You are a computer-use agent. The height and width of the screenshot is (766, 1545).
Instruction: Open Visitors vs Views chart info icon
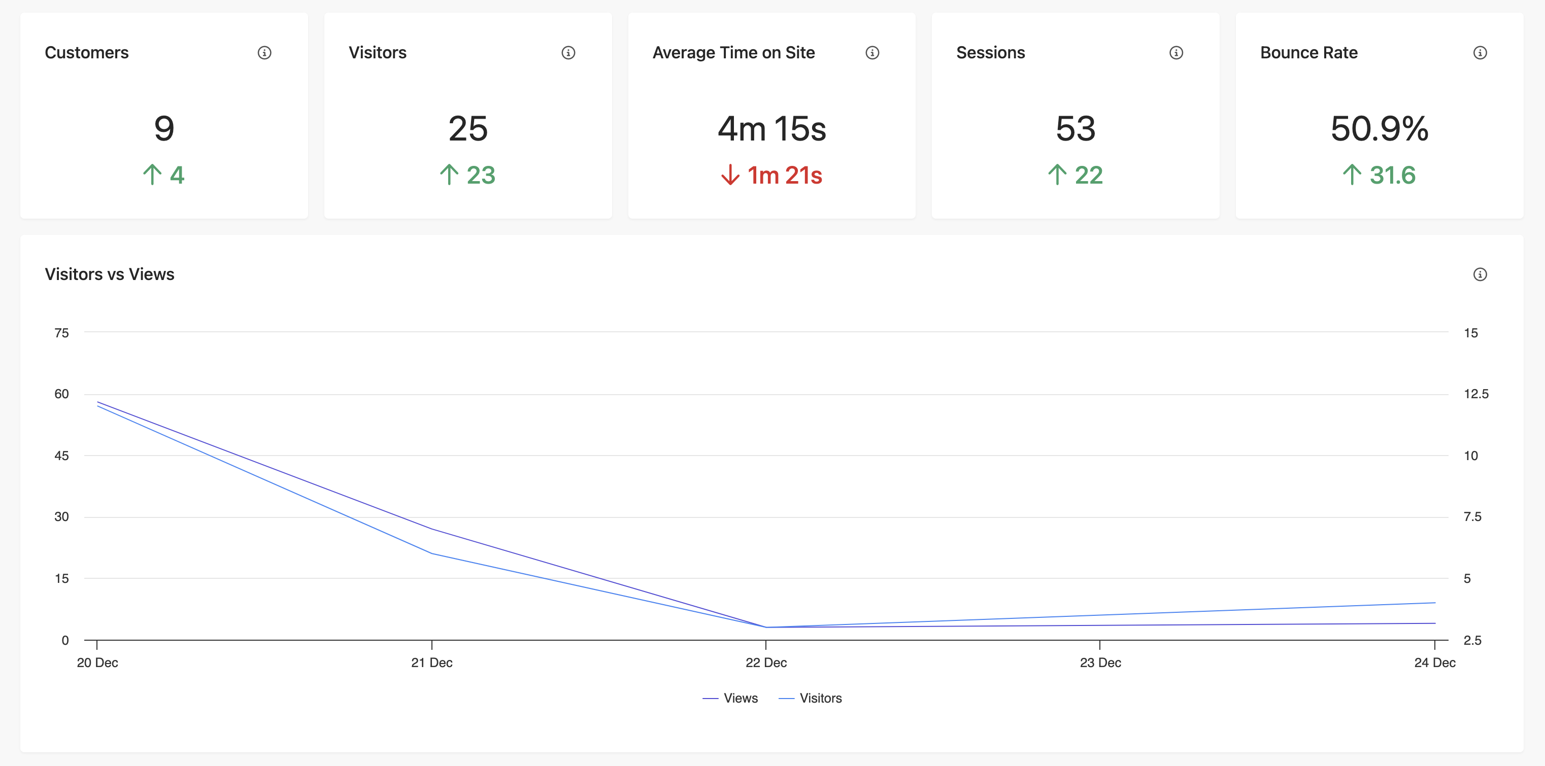tap(1480, 274)
